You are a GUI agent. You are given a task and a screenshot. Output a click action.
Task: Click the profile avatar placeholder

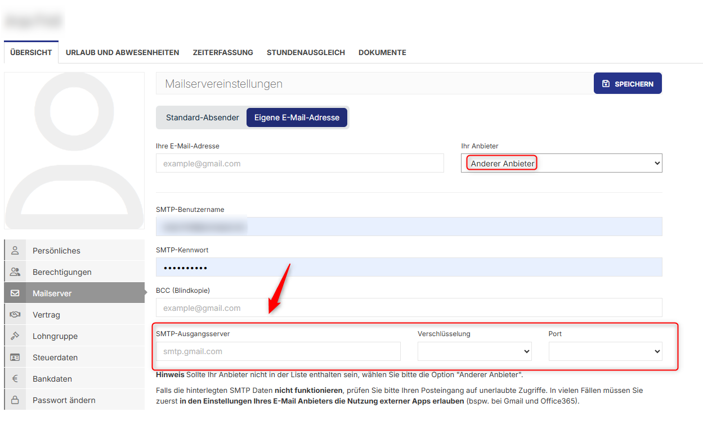tap(74, 151)
